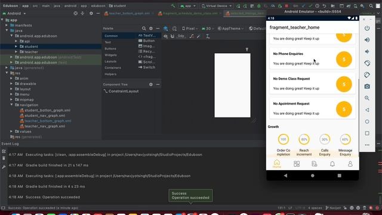The width and height of the screenshot is (382, 215).
Task: Open the app run configuration dropdown
Action: click(188, 6)
